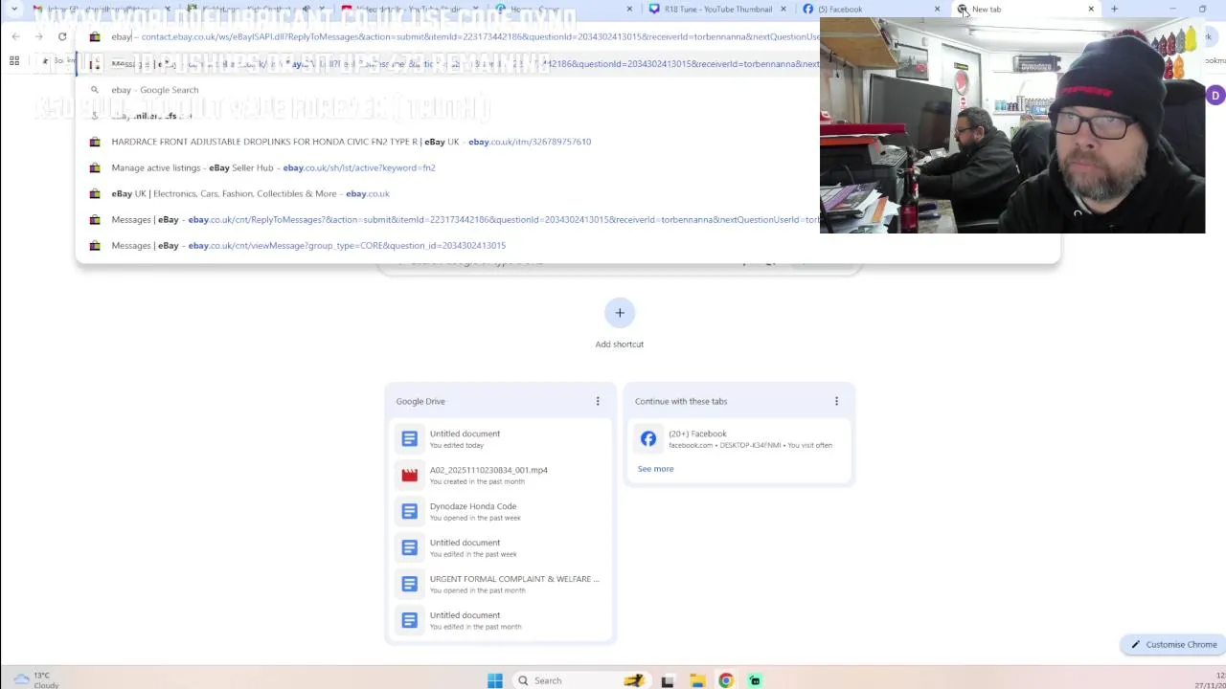Click the Facebook logo icon in tabs card
Screen dimensions: 1226x689
point(648,438)
